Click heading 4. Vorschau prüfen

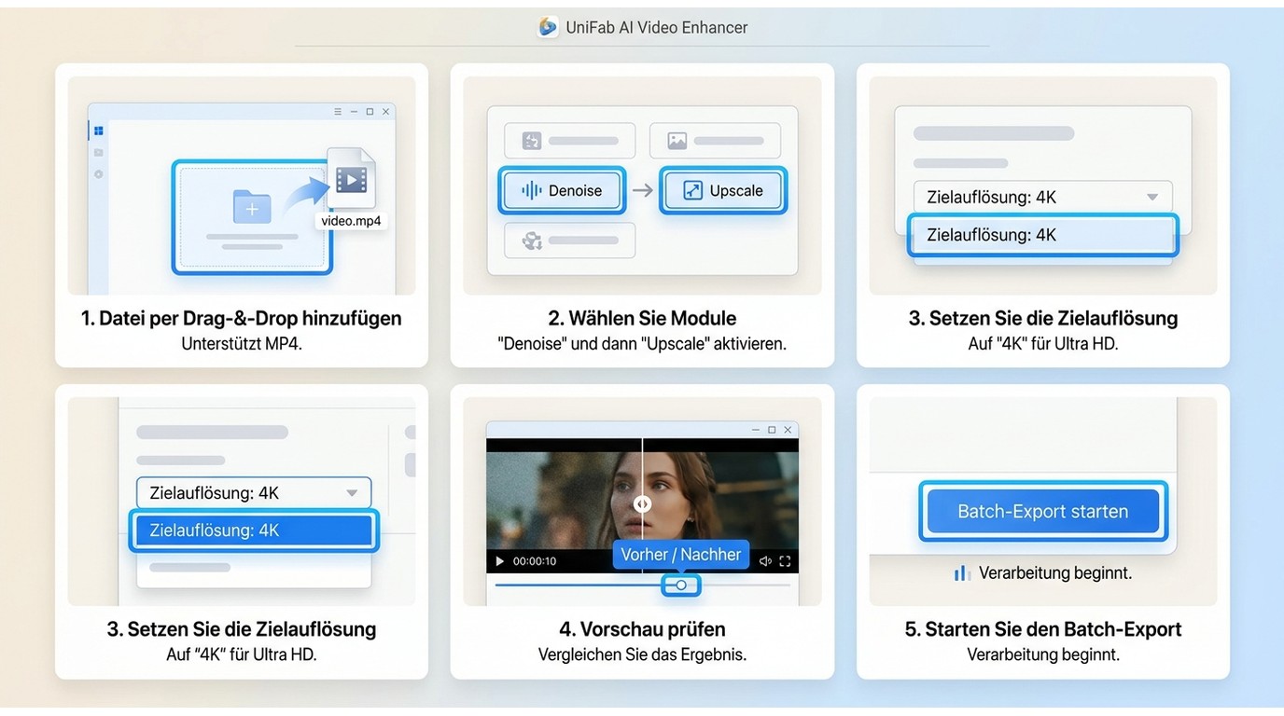point(642,629)
